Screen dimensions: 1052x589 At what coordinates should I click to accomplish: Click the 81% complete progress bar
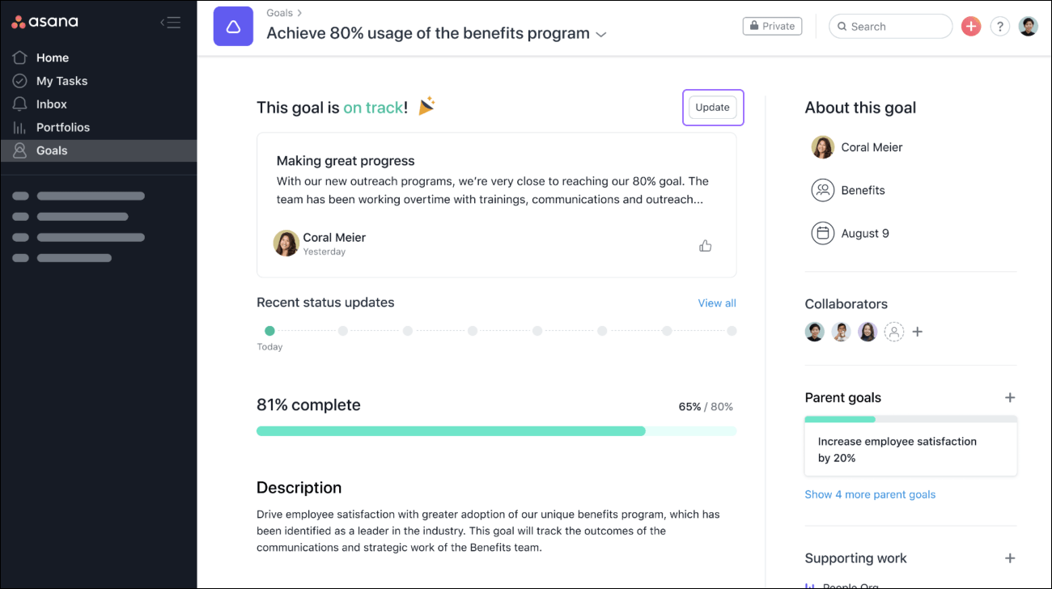pos(496,431)
